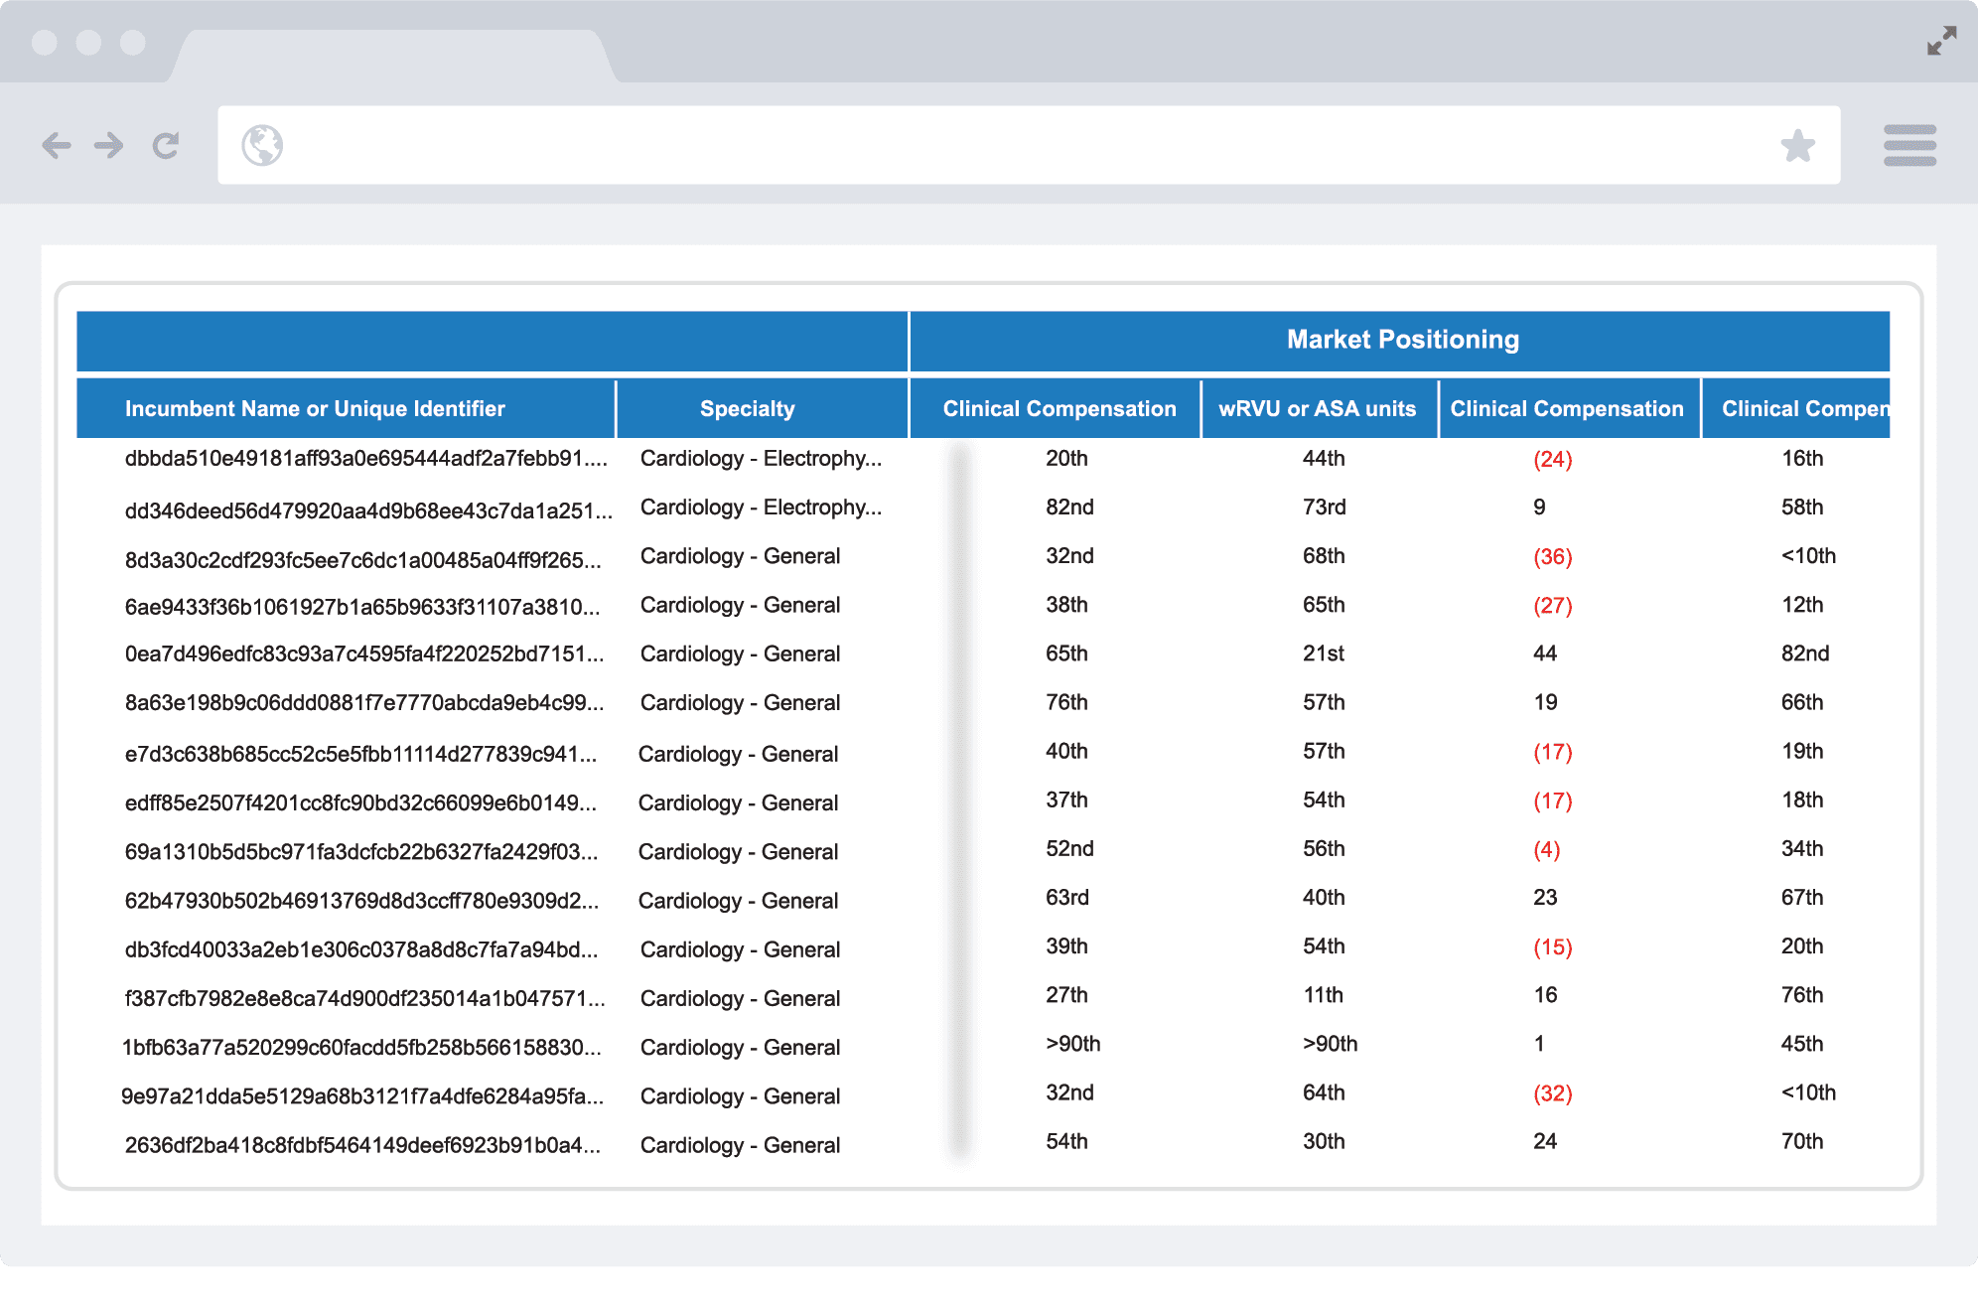Click the >90th Clinical Compensation cell
Viewport: 1978px width, 1307px height.
pos(1072,1044)
